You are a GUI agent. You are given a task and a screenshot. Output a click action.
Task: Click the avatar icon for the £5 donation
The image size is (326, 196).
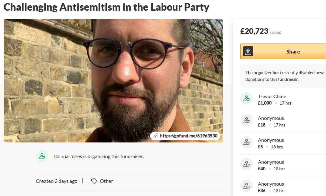(247, 142)
